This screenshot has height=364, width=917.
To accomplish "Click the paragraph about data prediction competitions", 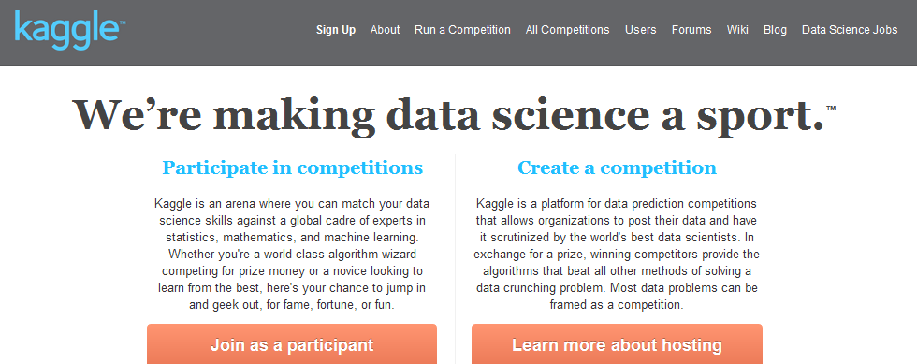I will point(617,254).
